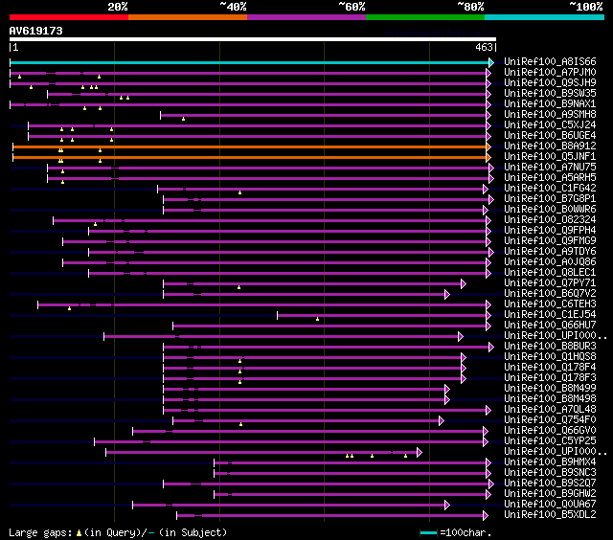Click the cyan ~100% identity legend segment
The height and width of the screenshot is (540, 613).
click(545, 17)
